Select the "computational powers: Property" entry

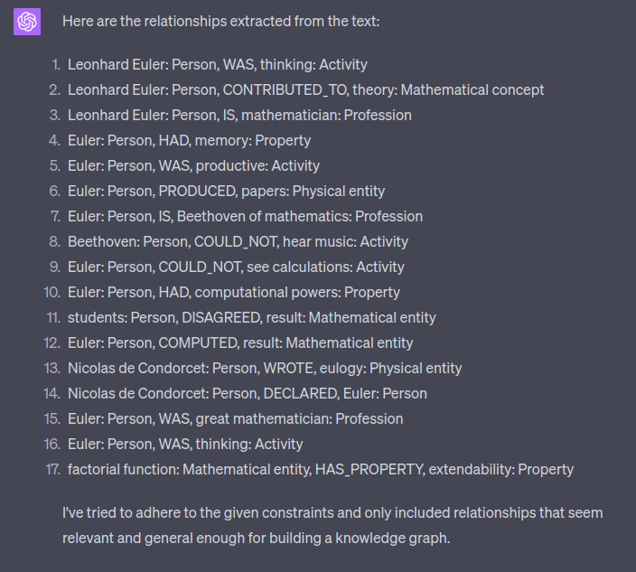[233, 292]
